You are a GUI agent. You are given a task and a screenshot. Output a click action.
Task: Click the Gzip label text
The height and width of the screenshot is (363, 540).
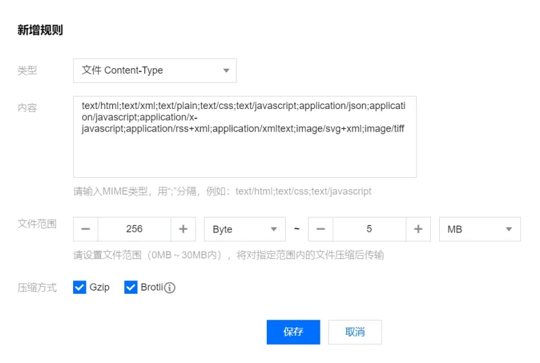coord(100,287)
